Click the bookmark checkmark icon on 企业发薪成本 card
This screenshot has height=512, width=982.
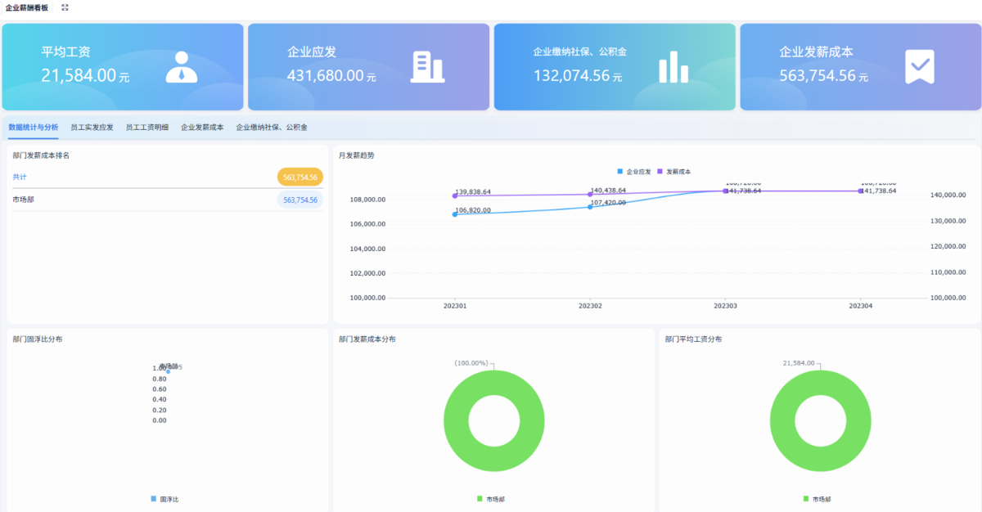(x=919, y=67)
